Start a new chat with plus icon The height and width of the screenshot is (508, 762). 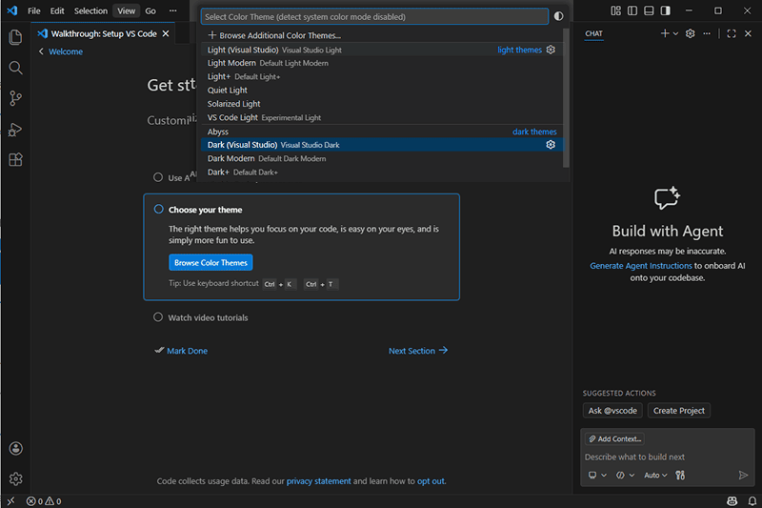[x=665, y=33]
